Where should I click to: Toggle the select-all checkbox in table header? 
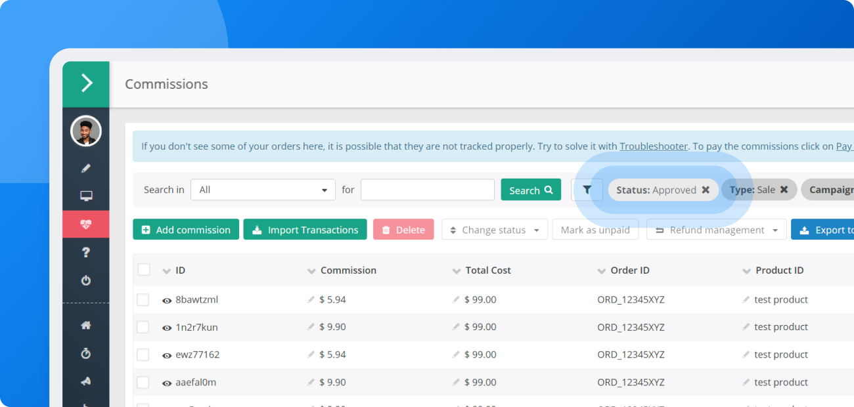tap(143, 270)
